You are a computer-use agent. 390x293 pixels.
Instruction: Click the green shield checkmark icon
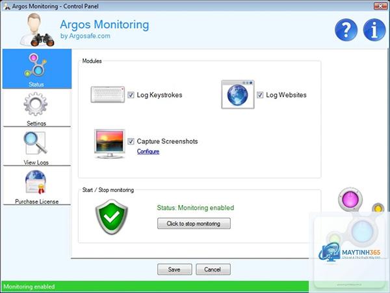coord(111,217)
